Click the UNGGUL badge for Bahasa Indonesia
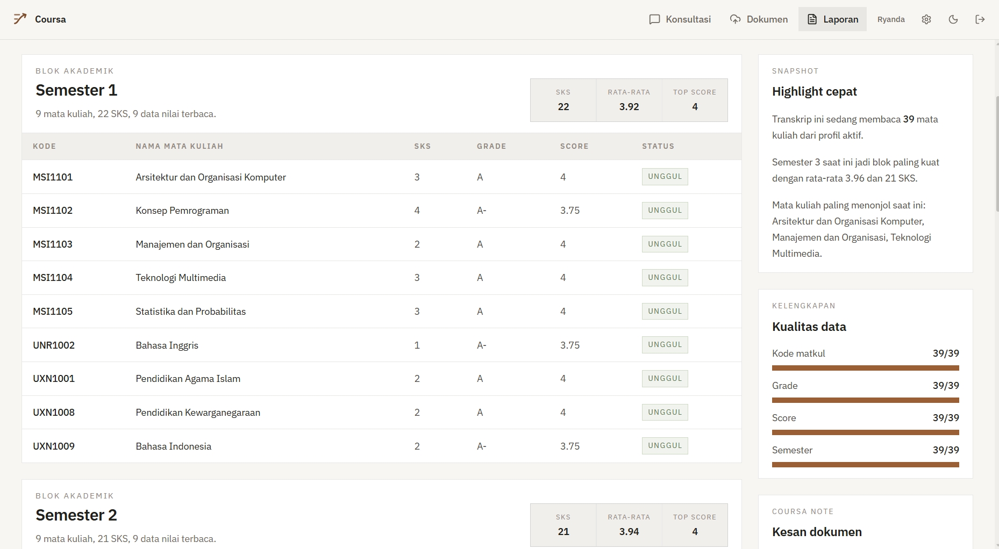 click(665, 446)
